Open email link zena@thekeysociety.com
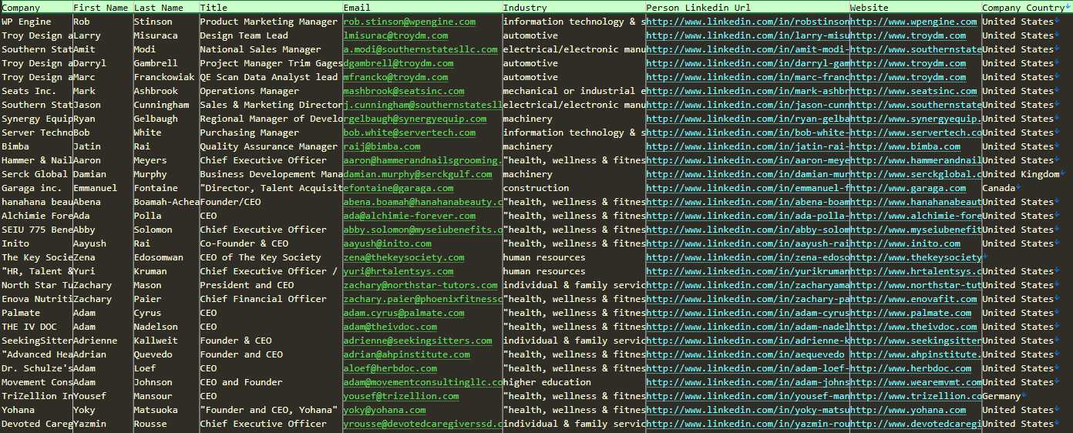1073x433 pixels. tap(404, 257)
